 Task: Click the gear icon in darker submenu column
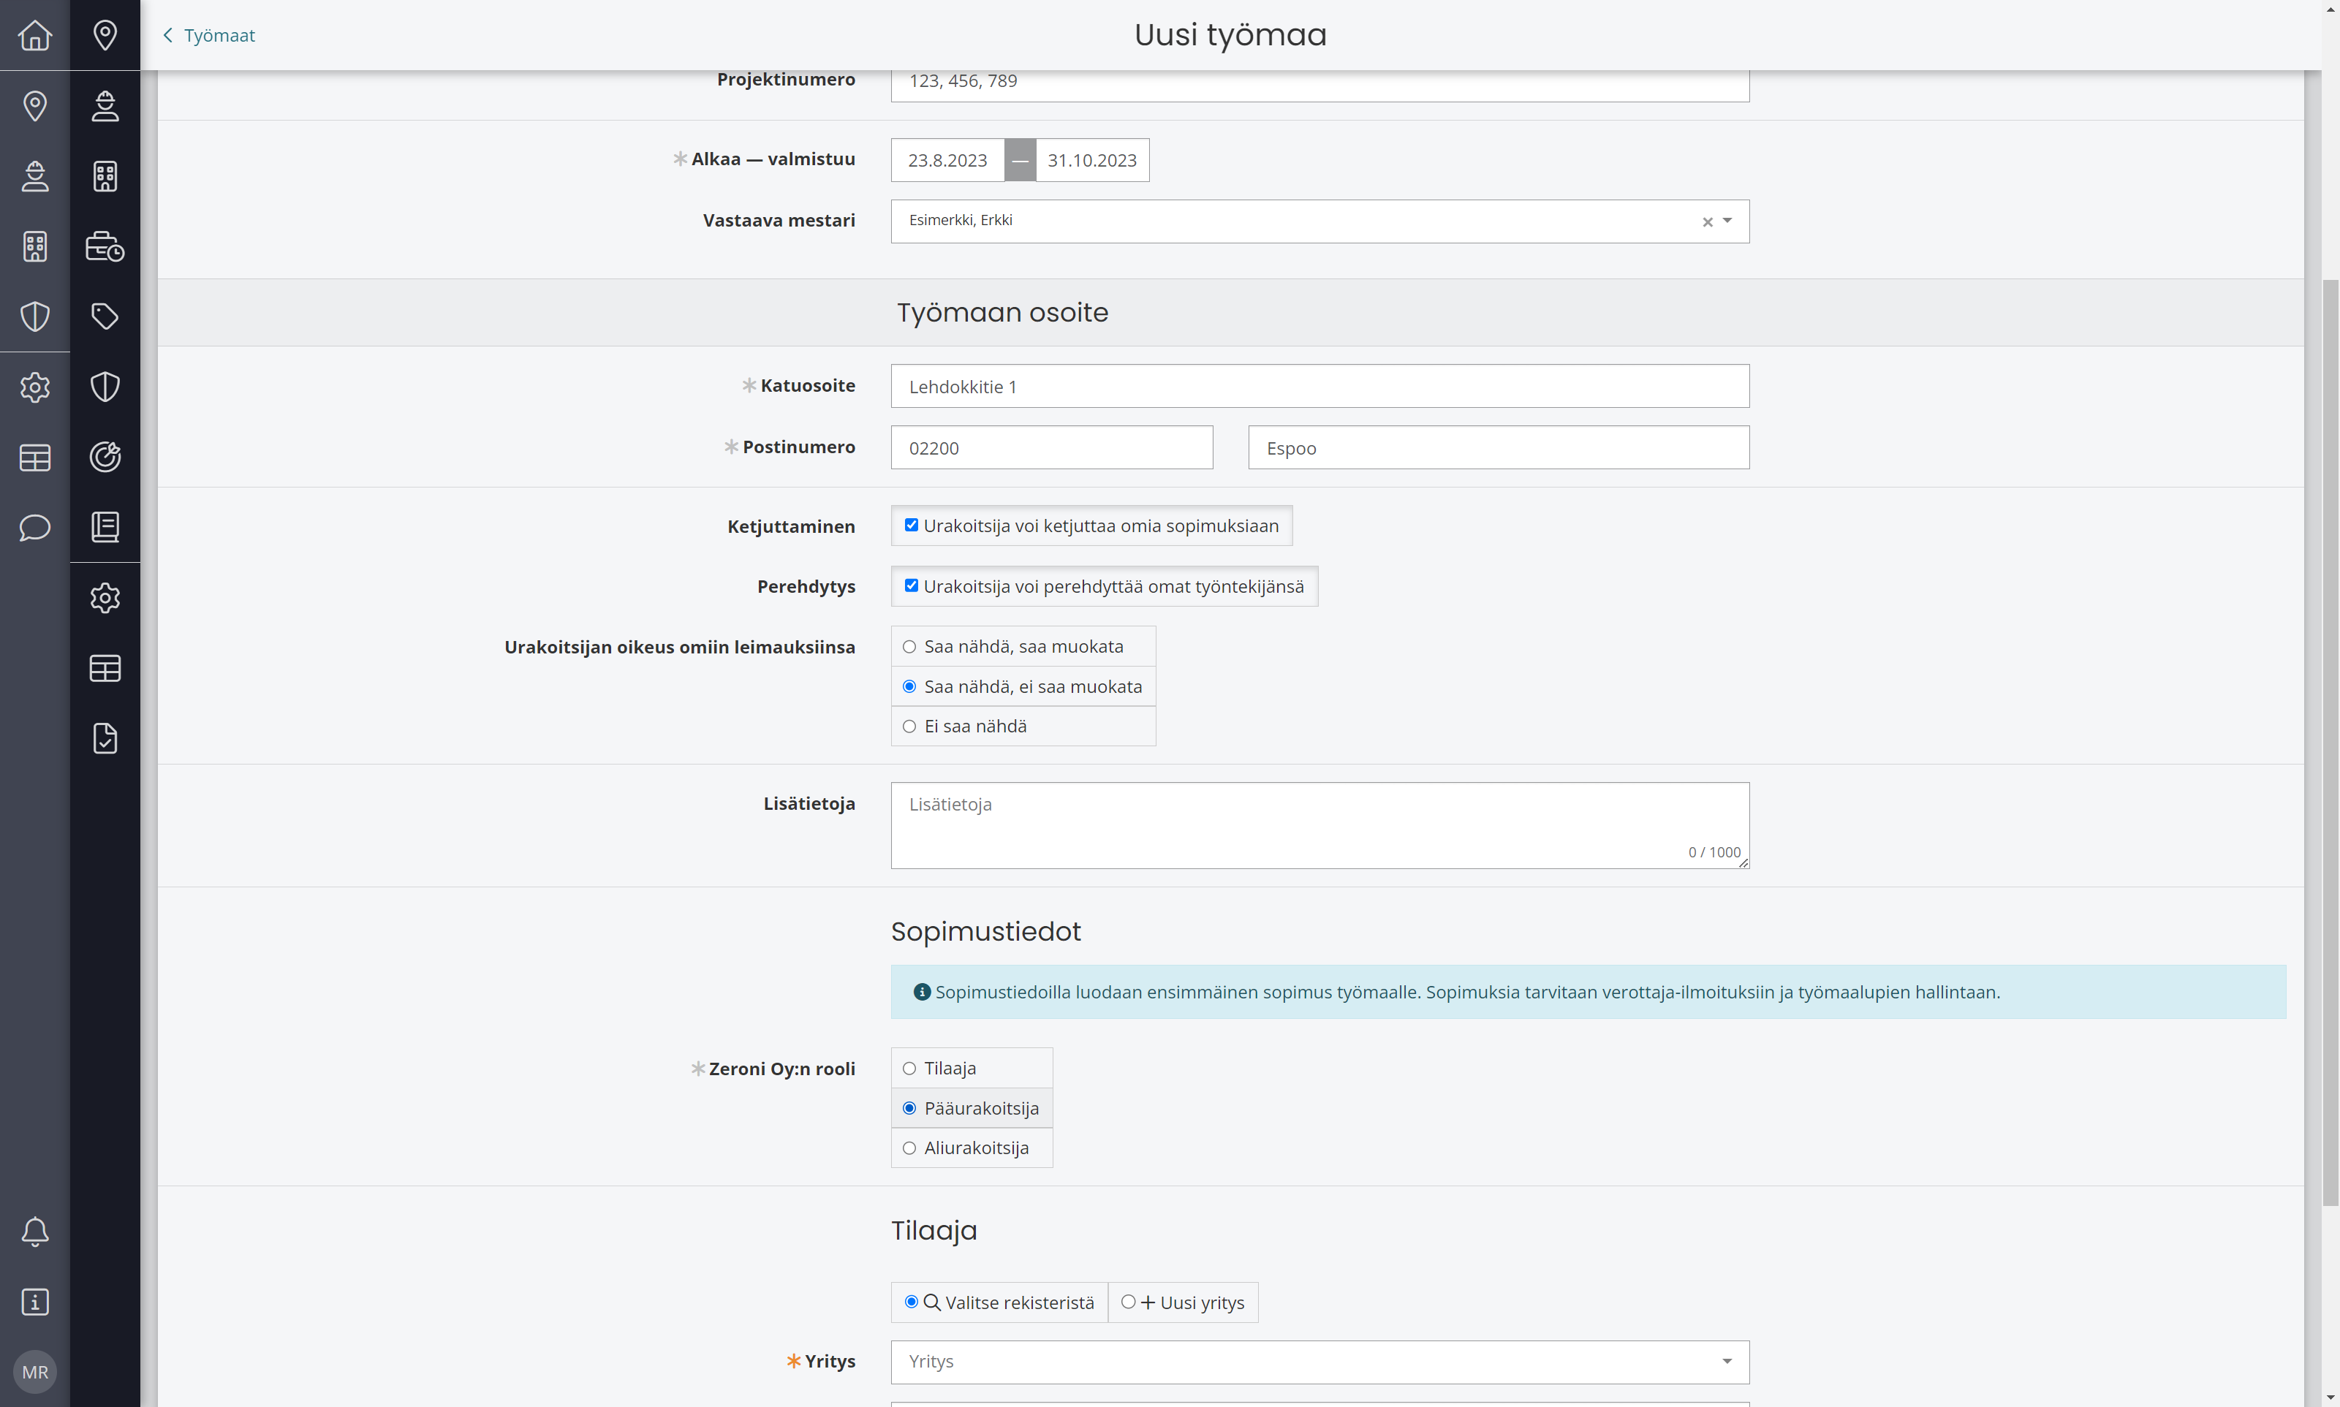pos(105,599)
